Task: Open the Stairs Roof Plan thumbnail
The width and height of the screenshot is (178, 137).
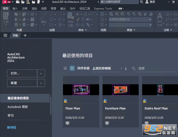Action: point(160,90)
